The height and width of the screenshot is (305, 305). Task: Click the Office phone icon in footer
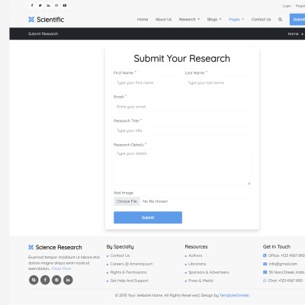pos(265,255)
